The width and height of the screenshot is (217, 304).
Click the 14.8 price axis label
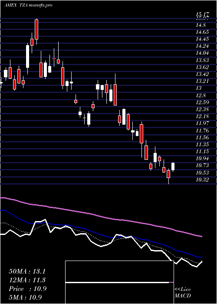point(201,25)
